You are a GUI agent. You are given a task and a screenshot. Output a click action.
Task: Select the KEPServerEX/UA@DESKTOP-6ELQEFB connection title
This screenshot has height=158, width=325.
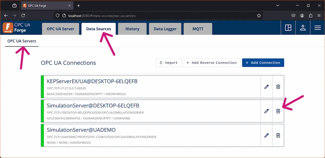(x=92, y=81)
